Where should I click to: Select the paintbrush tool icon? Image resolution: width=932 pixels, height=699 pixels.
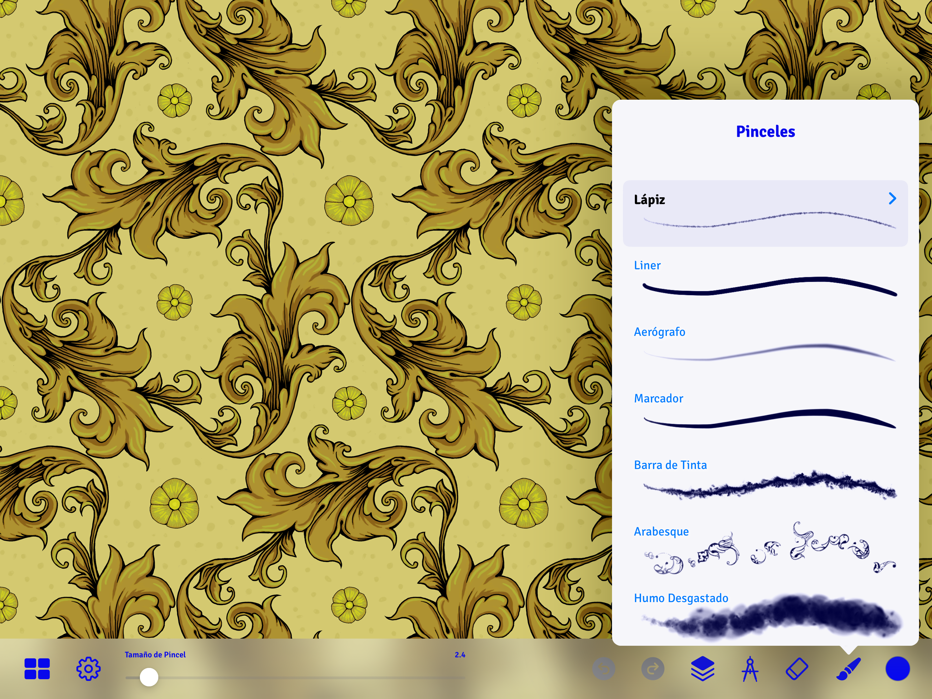point(848,669)
